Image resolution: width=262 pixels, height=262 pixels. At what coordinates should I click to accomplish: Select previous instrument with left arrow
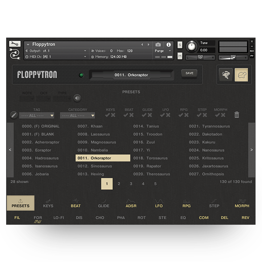(x=142, y=44)
